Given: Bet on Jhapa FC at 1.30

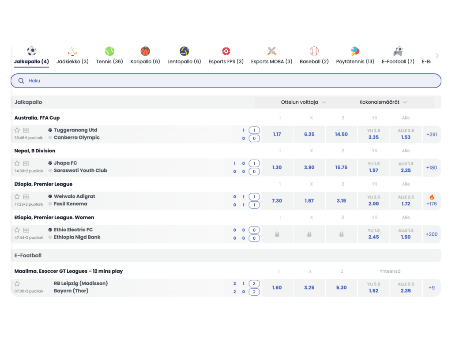Looking at the screenshot, I should coord(277,167).
